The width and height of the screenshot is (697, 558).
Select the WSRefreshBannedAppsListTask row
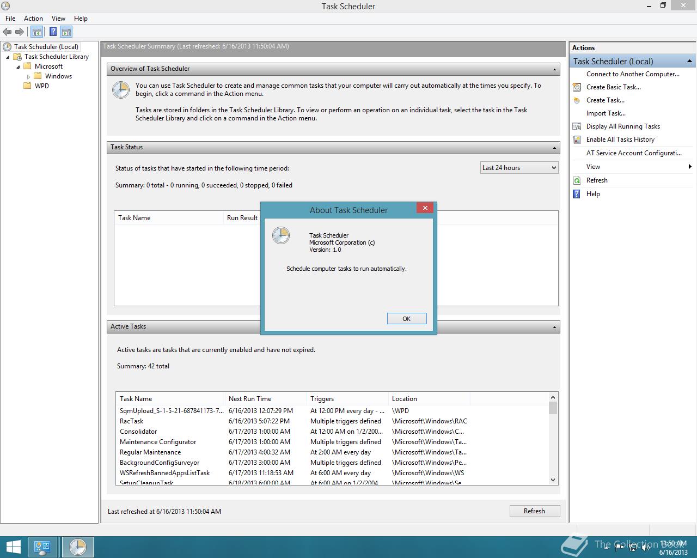click(x=332, y=473)
